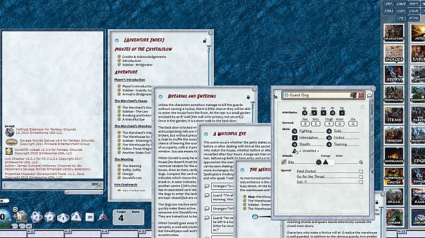Click the Intimidation skill name
Screen dimensions: 425x238
tap(309, 138)
